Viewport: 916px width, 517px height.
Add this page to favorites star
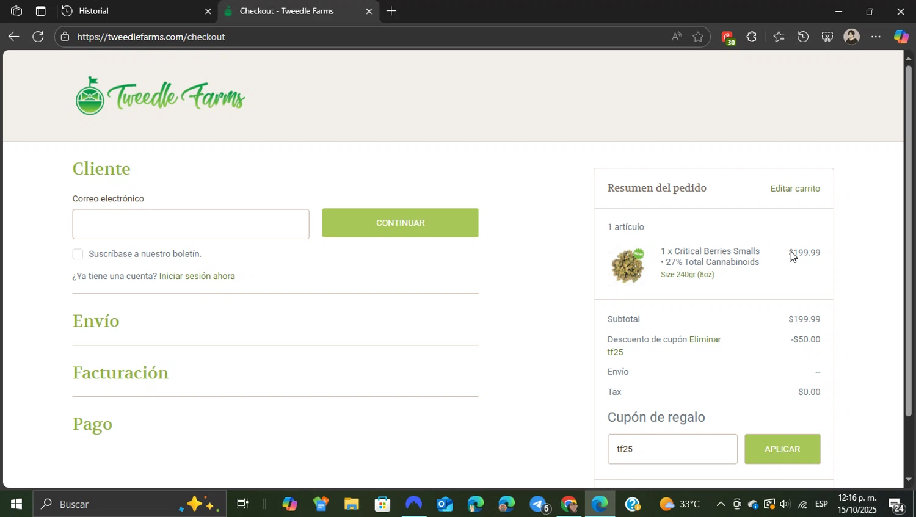[x=698, y=37]
